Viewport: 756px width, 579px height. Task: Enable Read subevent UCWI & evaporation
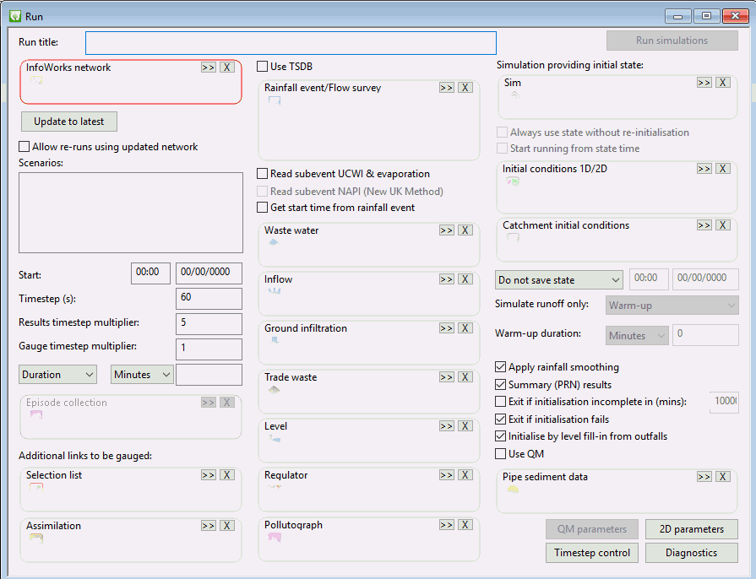pos(263,173)
